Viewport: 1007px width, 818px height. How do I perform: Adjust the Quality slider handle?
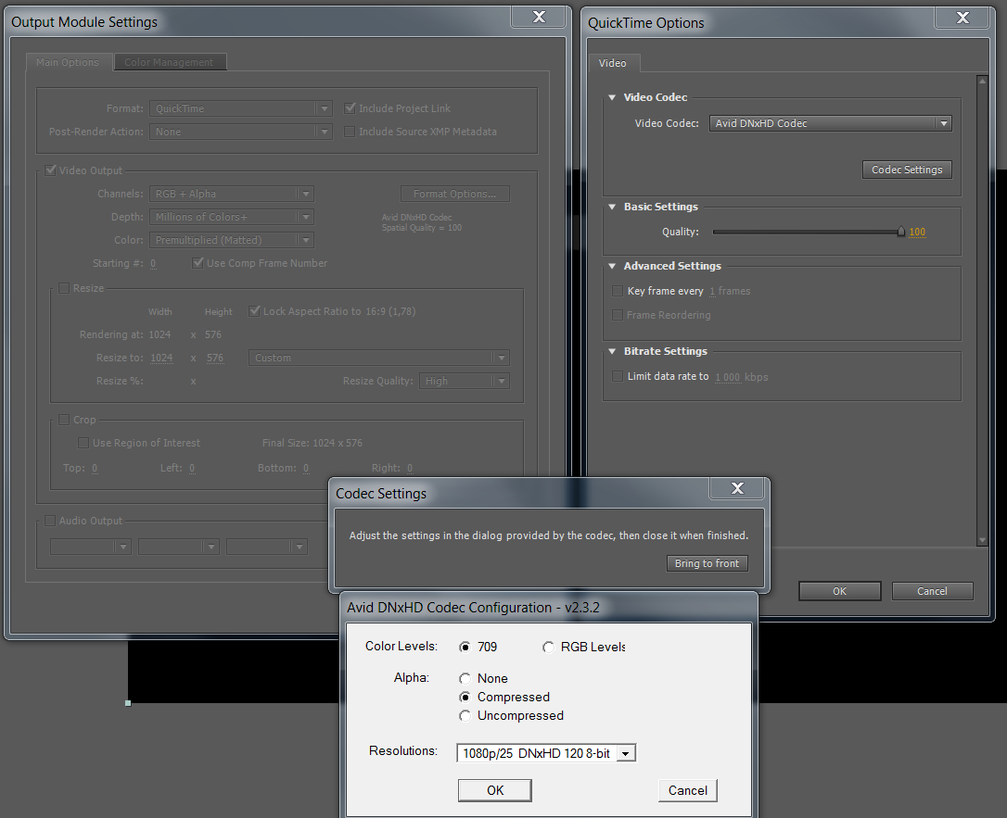click(900, 233)
